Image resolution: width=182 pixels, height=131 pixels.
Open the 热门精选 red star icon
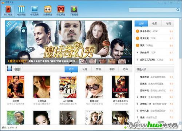8,9
